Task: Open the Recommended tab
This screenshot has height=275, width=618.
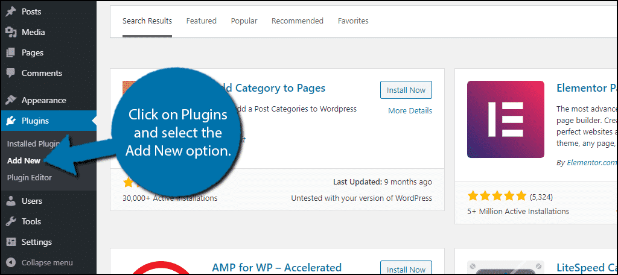Action: (x=298, y=21)
